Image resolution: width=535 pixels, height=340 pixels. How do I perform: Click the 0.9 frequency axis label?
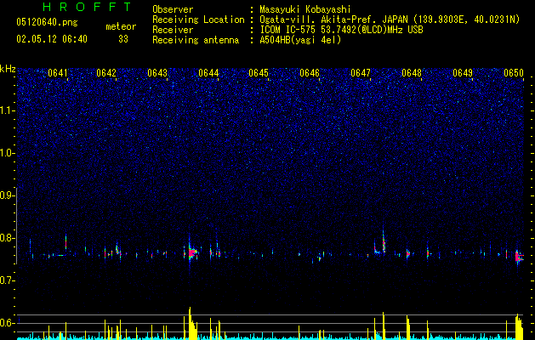8,195
